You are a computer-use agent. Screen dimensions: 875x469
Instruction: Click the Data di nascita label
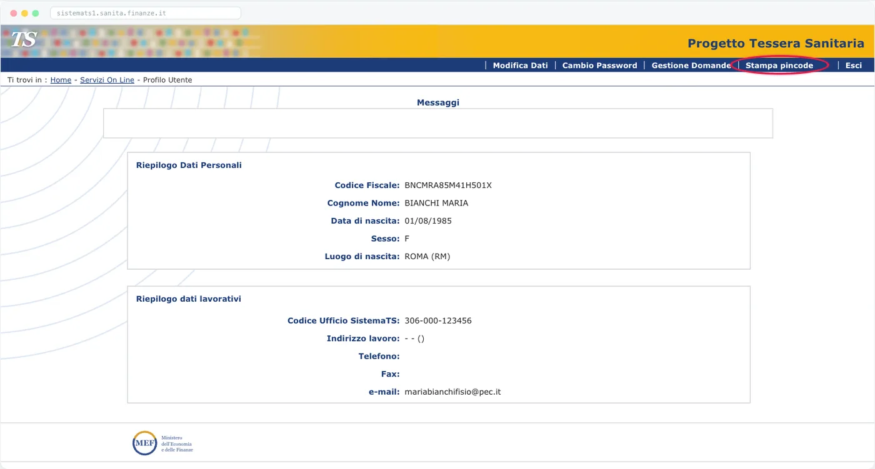(x=365, y=221)
